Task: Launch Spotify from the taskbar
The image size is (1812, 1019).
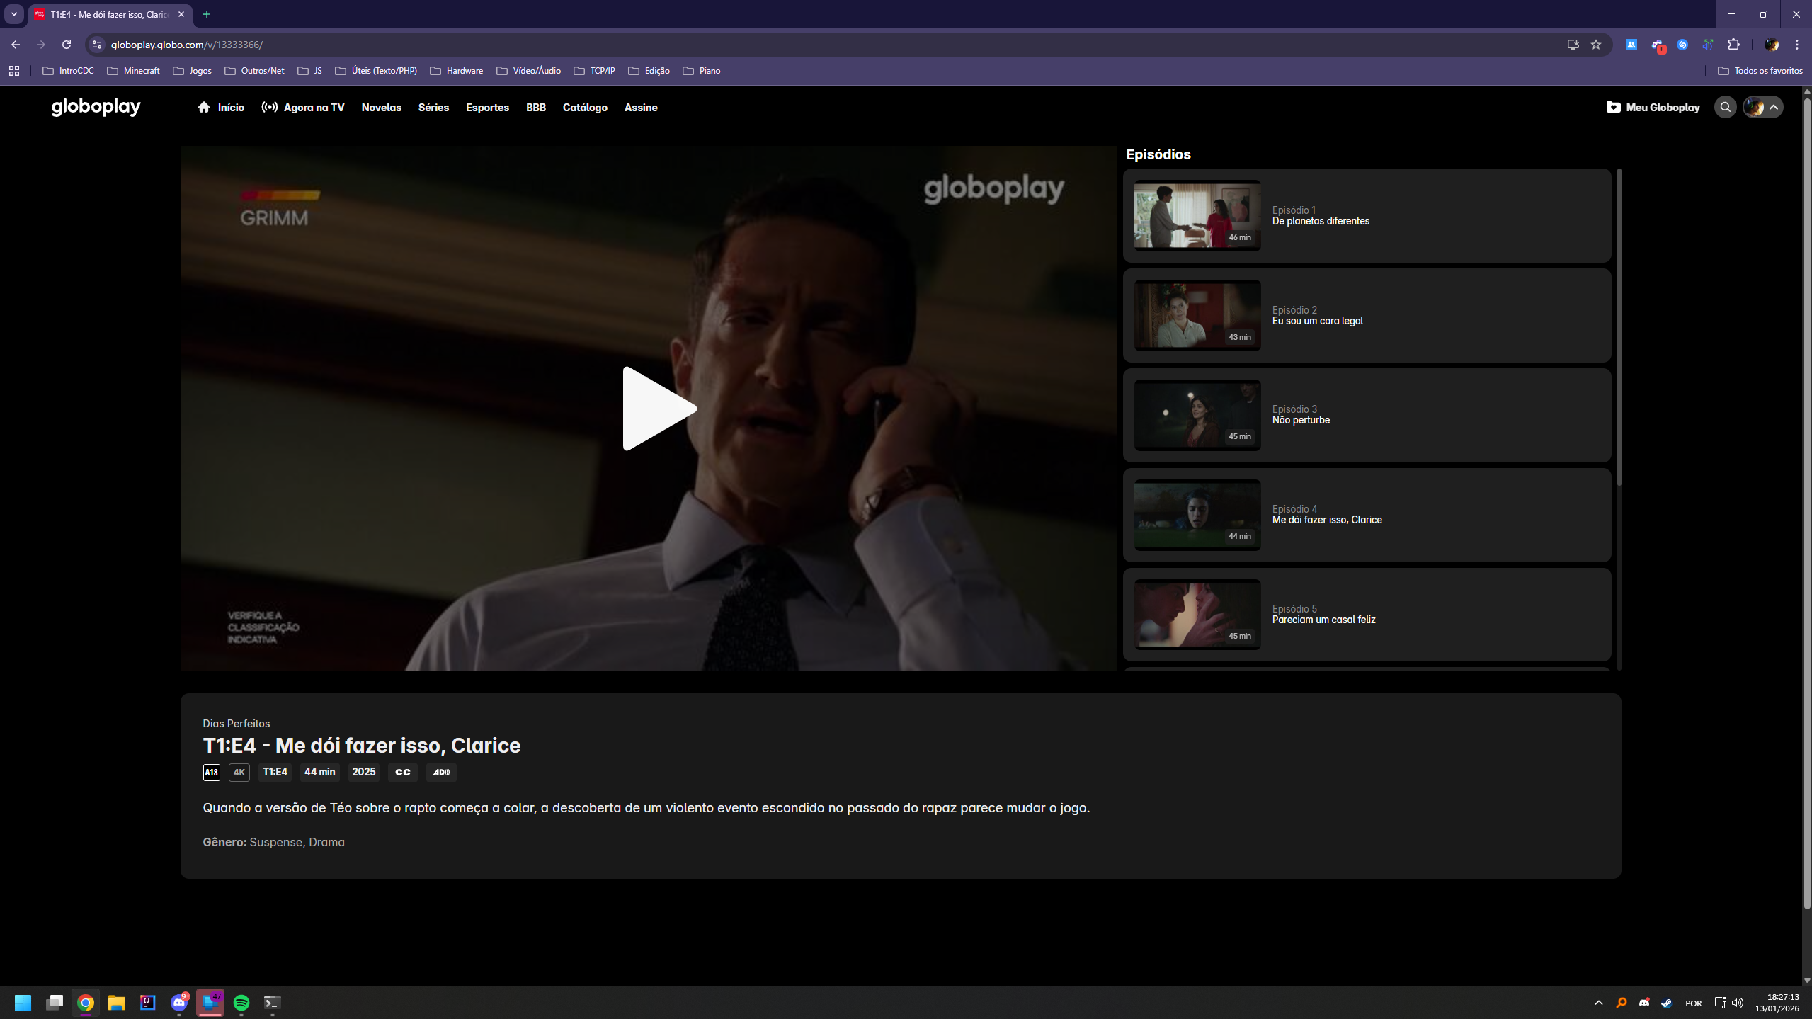Action: tap(243, 1003)
